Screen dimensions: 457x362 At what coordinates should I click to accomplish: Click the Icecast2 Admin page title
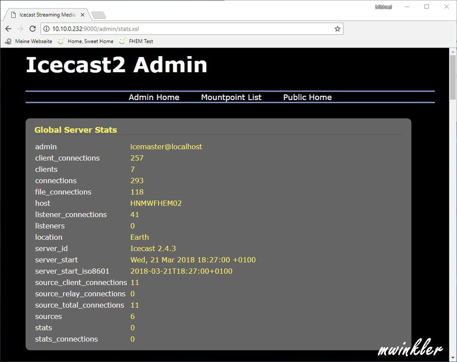(116, 65)
